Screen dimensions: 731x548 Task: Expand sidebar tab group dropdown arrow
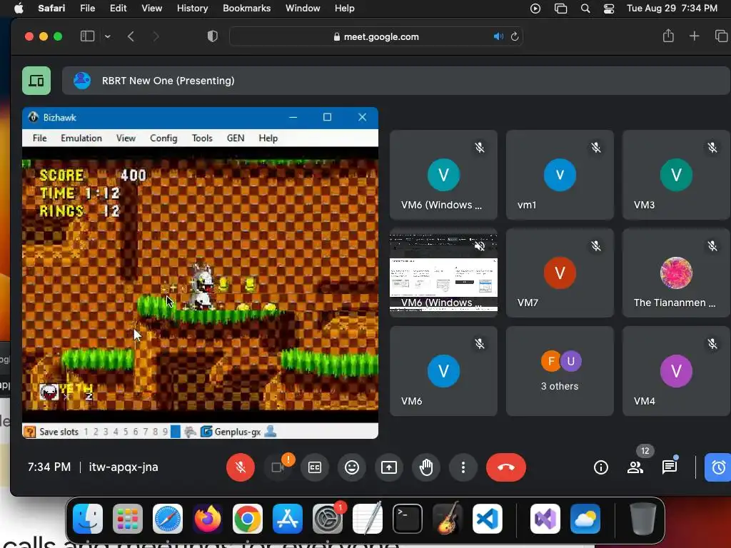click(x=108, y=36)
